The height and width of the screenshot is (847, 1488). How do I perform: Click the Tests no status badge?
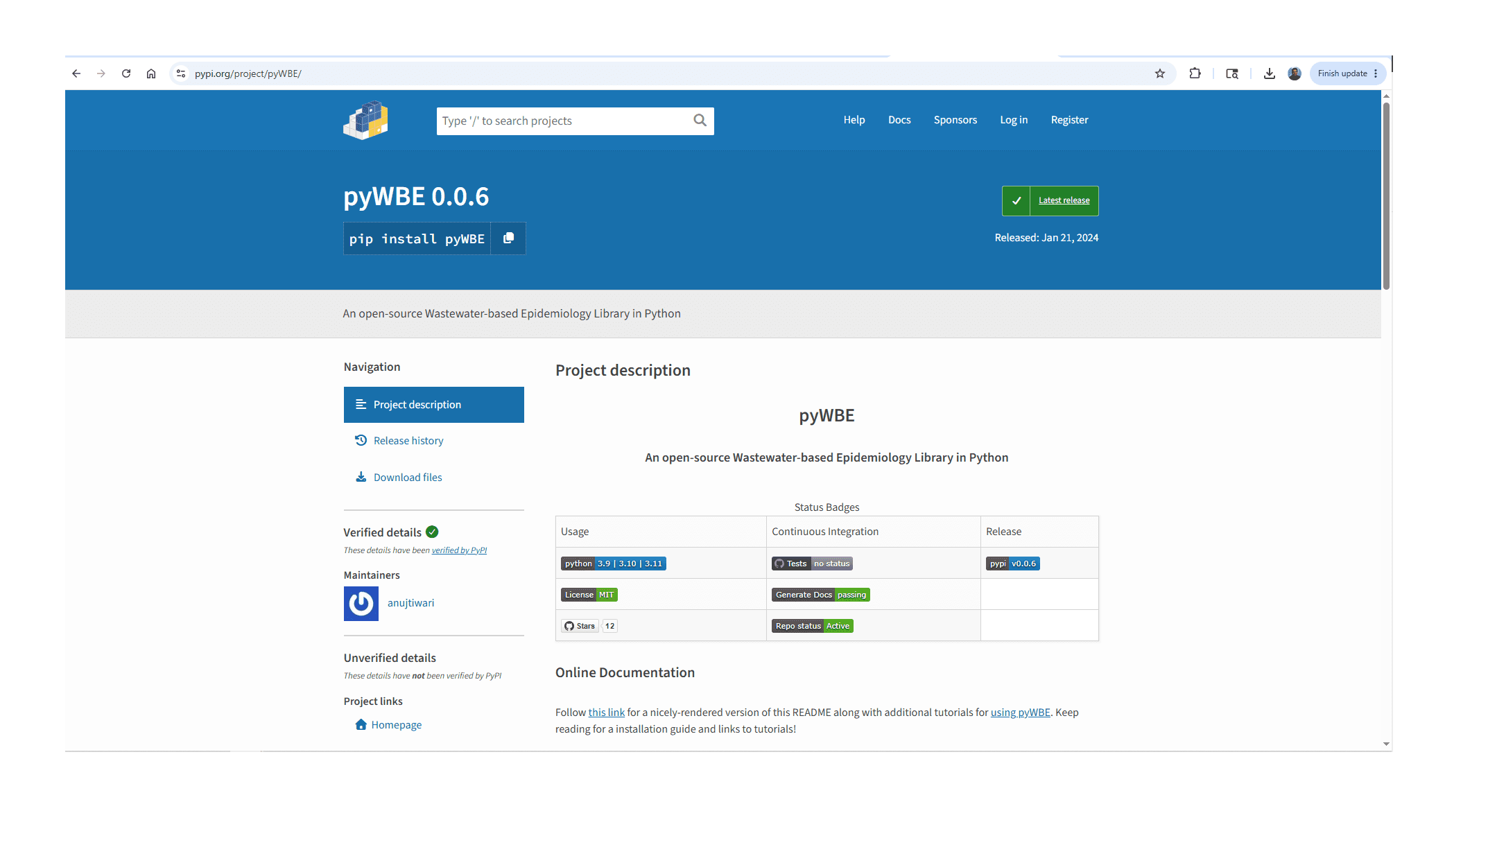pos(812,564)
